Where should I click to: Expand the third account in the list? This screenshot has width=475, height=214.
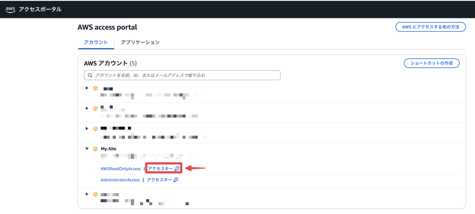[87, 128]
